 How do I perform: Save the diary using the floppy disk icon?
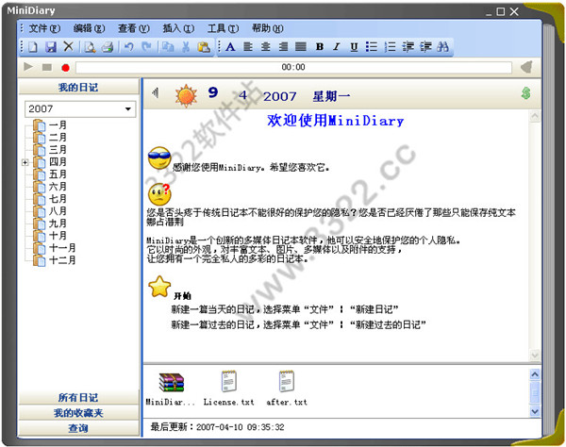click(51, 47)
